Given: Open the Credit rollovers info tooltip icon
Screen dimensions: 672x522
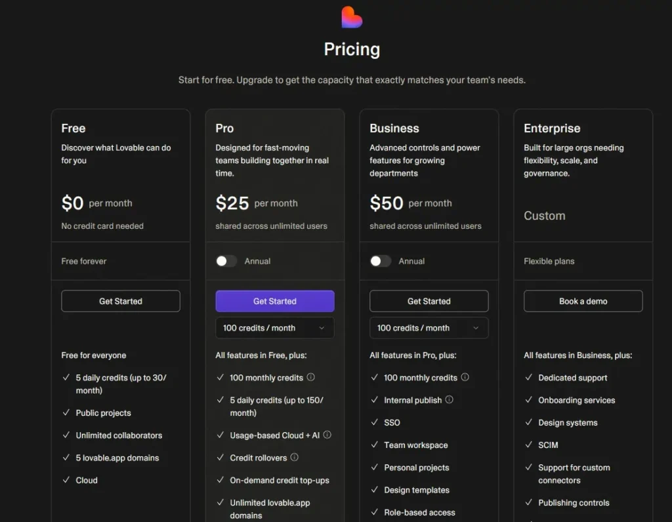Looking at the screenshot, I should pos(294,457).
